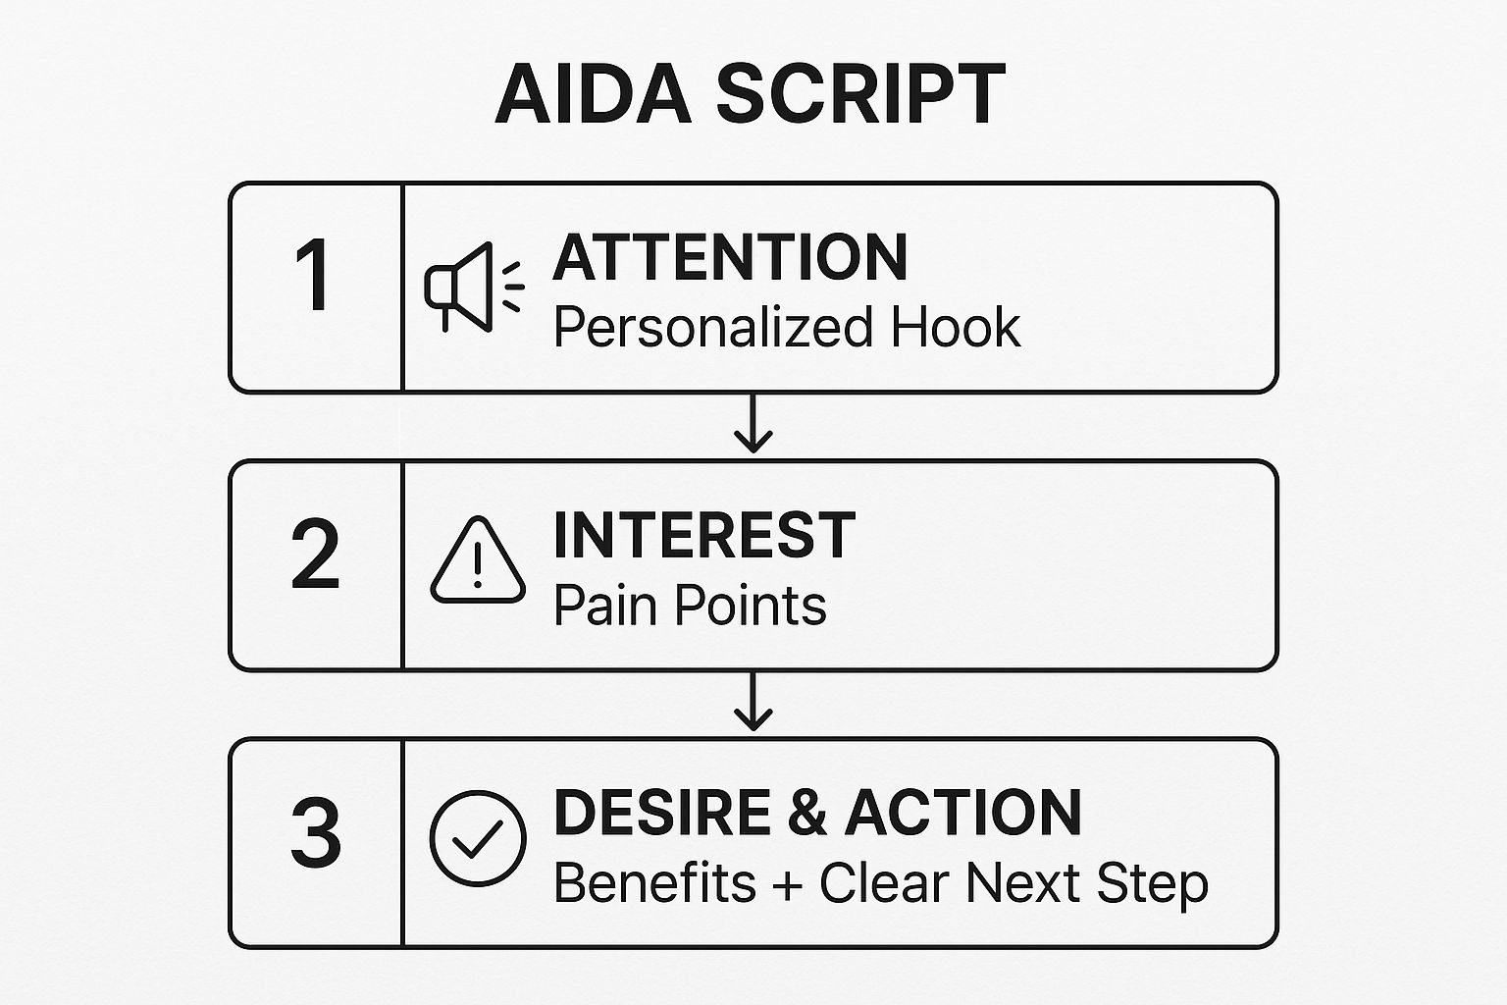The image size is (1507, 1005).
Task: Click the word Personalized in step 1
Action: [x=712, y=328]
